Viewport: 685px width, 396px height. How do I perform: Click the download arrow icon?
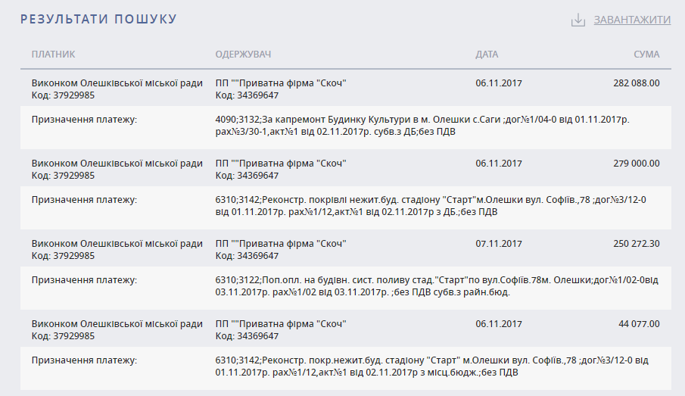pyautogui.click(x=578, y=20)
